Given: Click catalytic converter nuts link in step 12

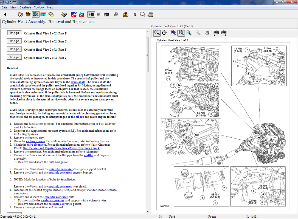Looking at the screenshot, I should point(56,197).
